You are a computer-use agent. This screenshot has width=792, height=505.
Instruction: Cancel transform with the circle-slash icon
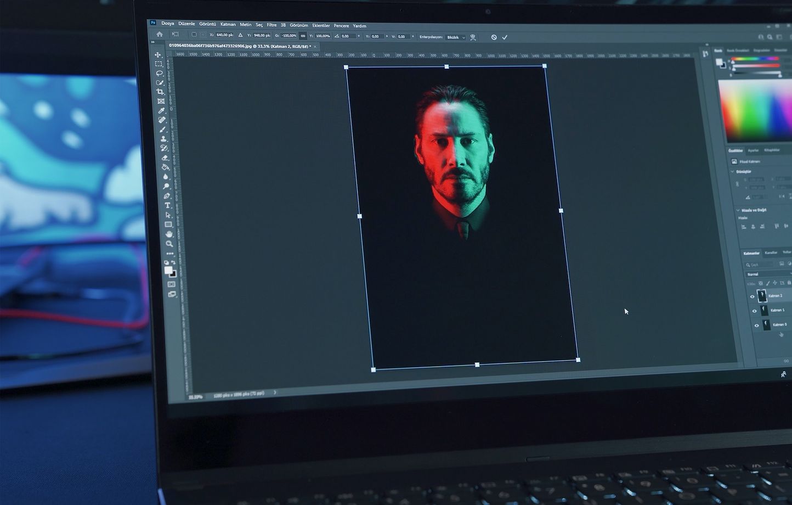tap(494, 37)
